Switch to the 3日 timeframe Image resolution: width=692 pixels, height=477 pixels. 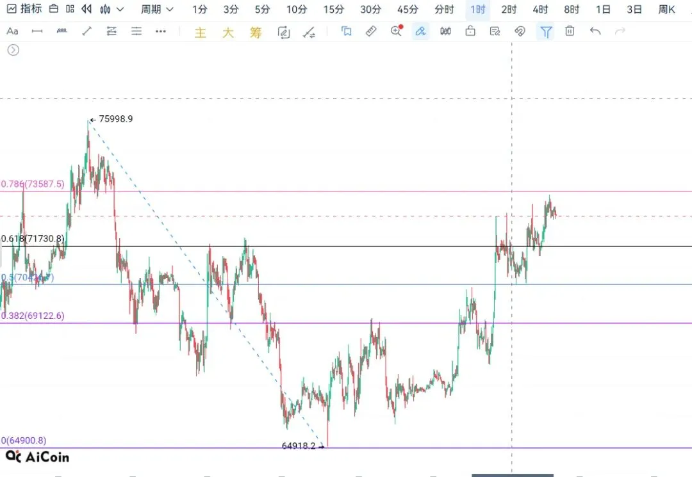coord(634,9)
